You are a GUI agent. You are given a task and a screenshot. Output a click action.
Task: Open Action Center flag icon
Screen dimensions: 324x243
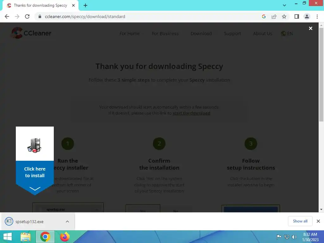pyautogui.click(x=279, y=237)
